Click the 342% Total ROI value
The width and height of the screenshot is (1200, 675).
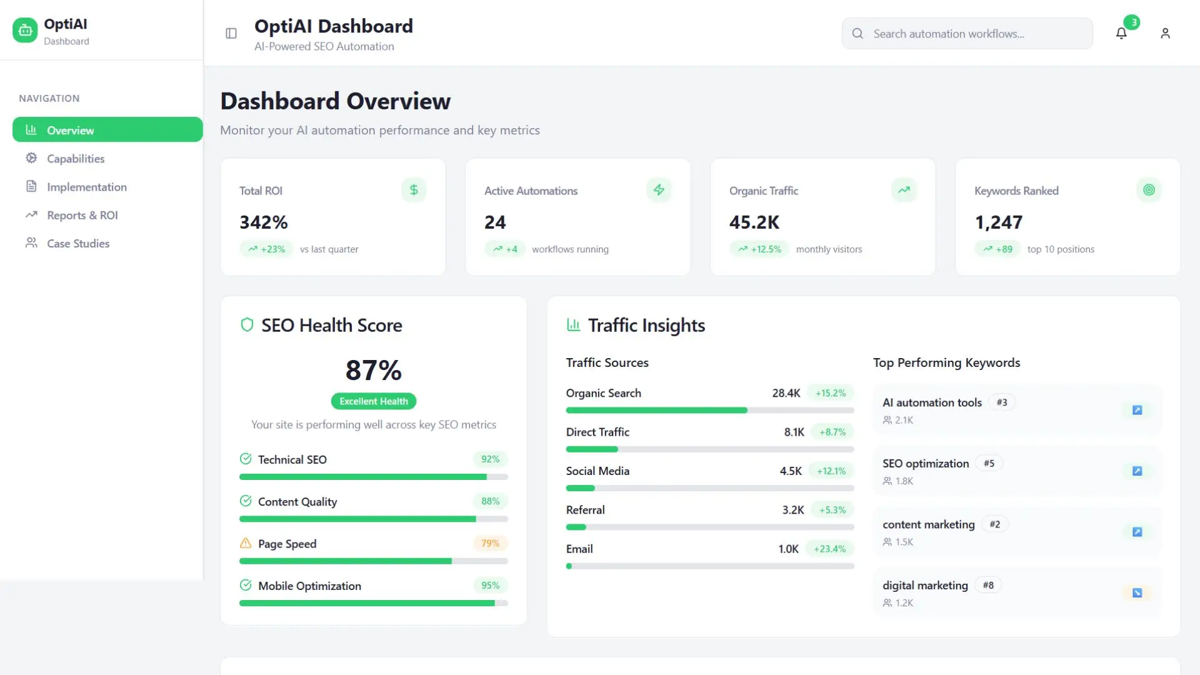[264, 222]
